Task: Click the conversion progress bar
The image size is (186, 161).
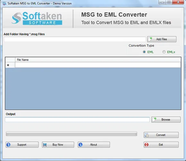Action: (72, 134)
